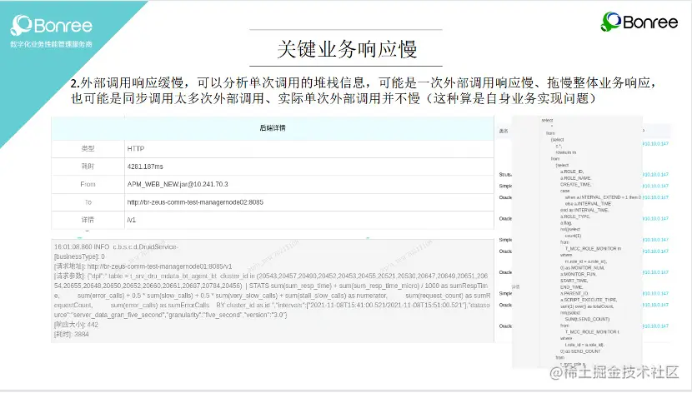Click the From row label

pos(88,184)
